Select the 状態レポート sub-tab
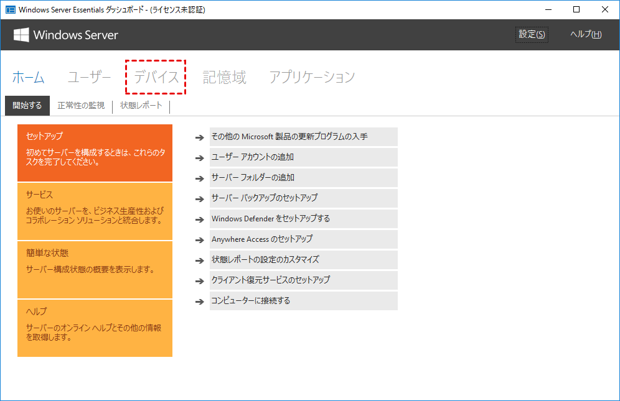This screenshot has width=620, height=401. (x=141, y=106)
